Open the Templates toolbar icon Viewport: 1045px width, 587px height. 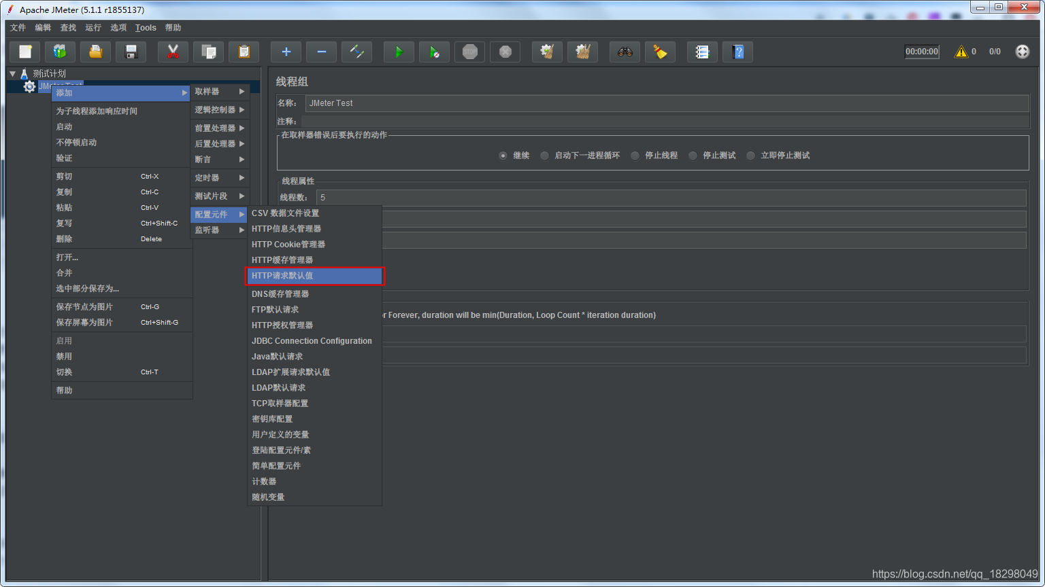tap(61, 52)
